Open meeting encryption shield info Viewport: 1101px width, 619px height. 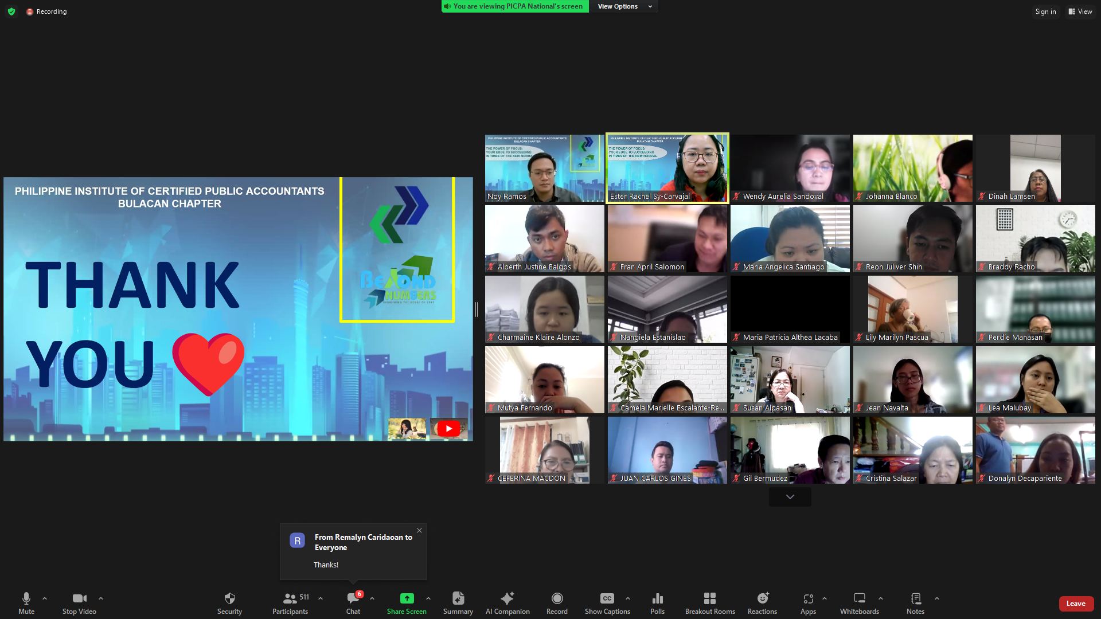click(11, 11)
